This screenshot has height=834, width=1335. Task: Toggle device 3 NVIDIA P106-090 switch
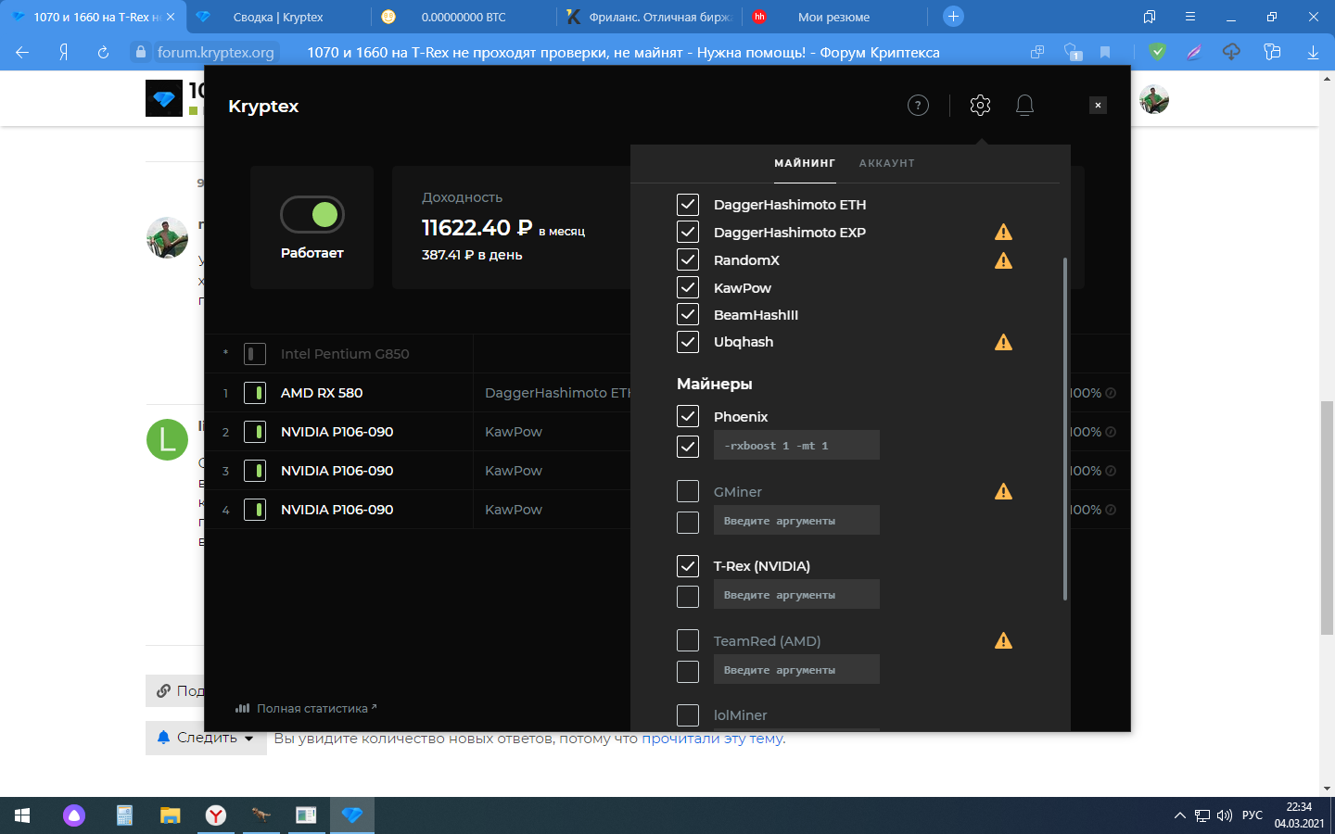(x=255, y=471)
